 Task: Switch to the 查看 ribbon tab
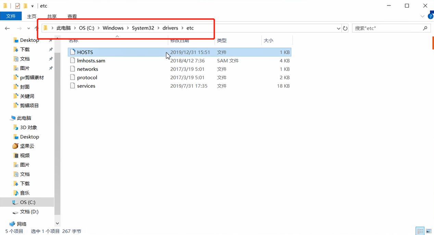point(72,16)
